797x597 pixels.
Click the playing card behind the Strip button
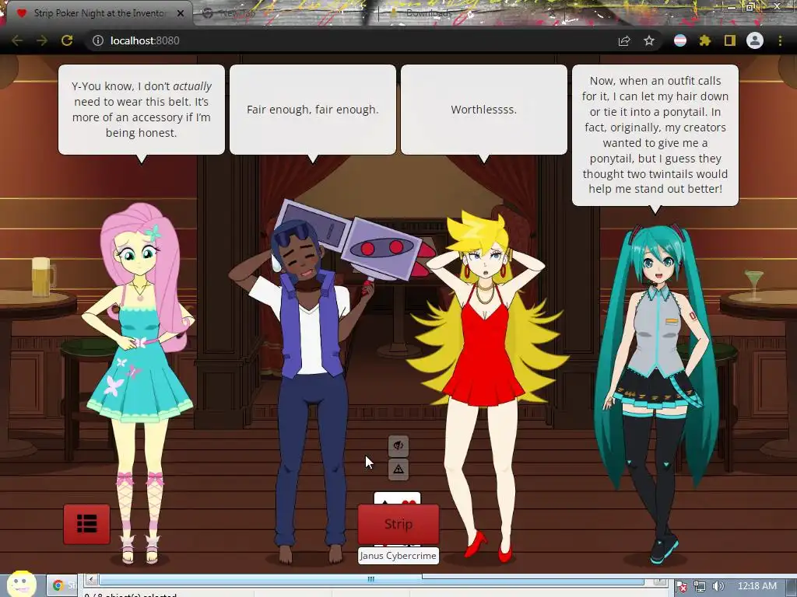(398, 498)
